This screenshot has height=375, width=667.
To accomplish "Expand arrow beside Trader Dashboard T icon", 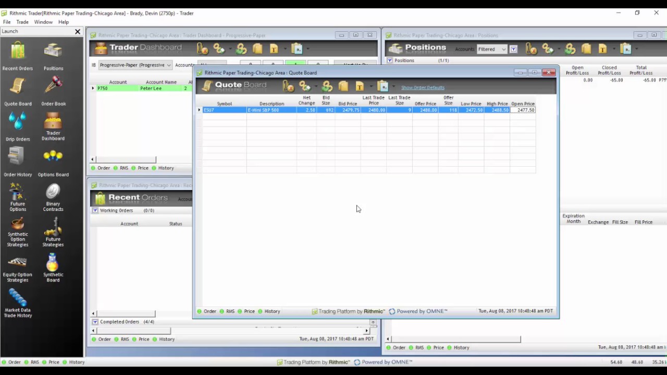I will [x=285, y=49].
